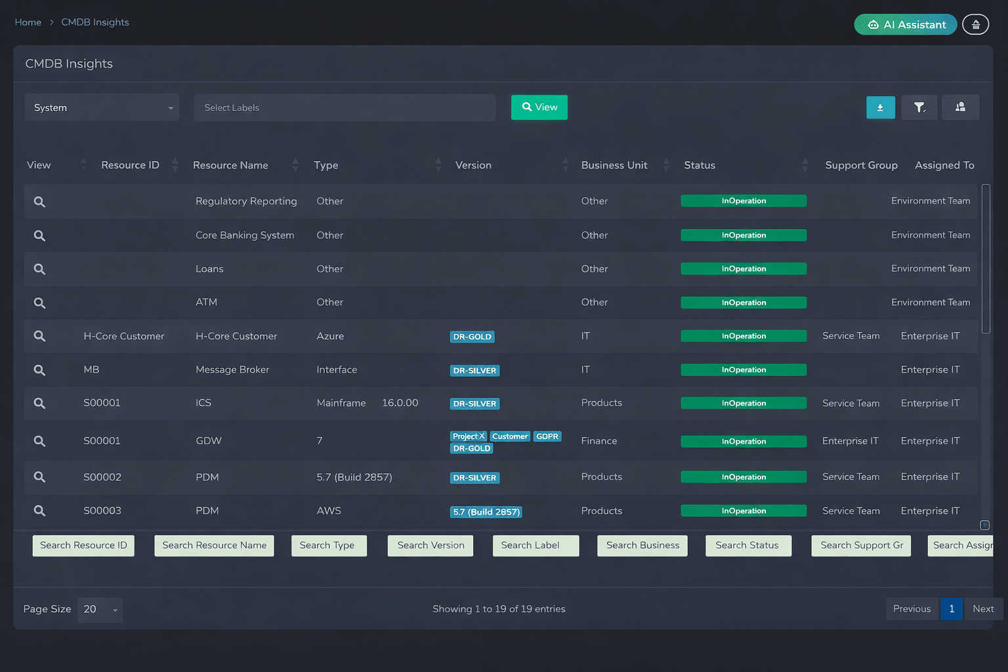1008x672 pixels.
Task: Go to Home in breadcrumb
Action: [28, 22]
